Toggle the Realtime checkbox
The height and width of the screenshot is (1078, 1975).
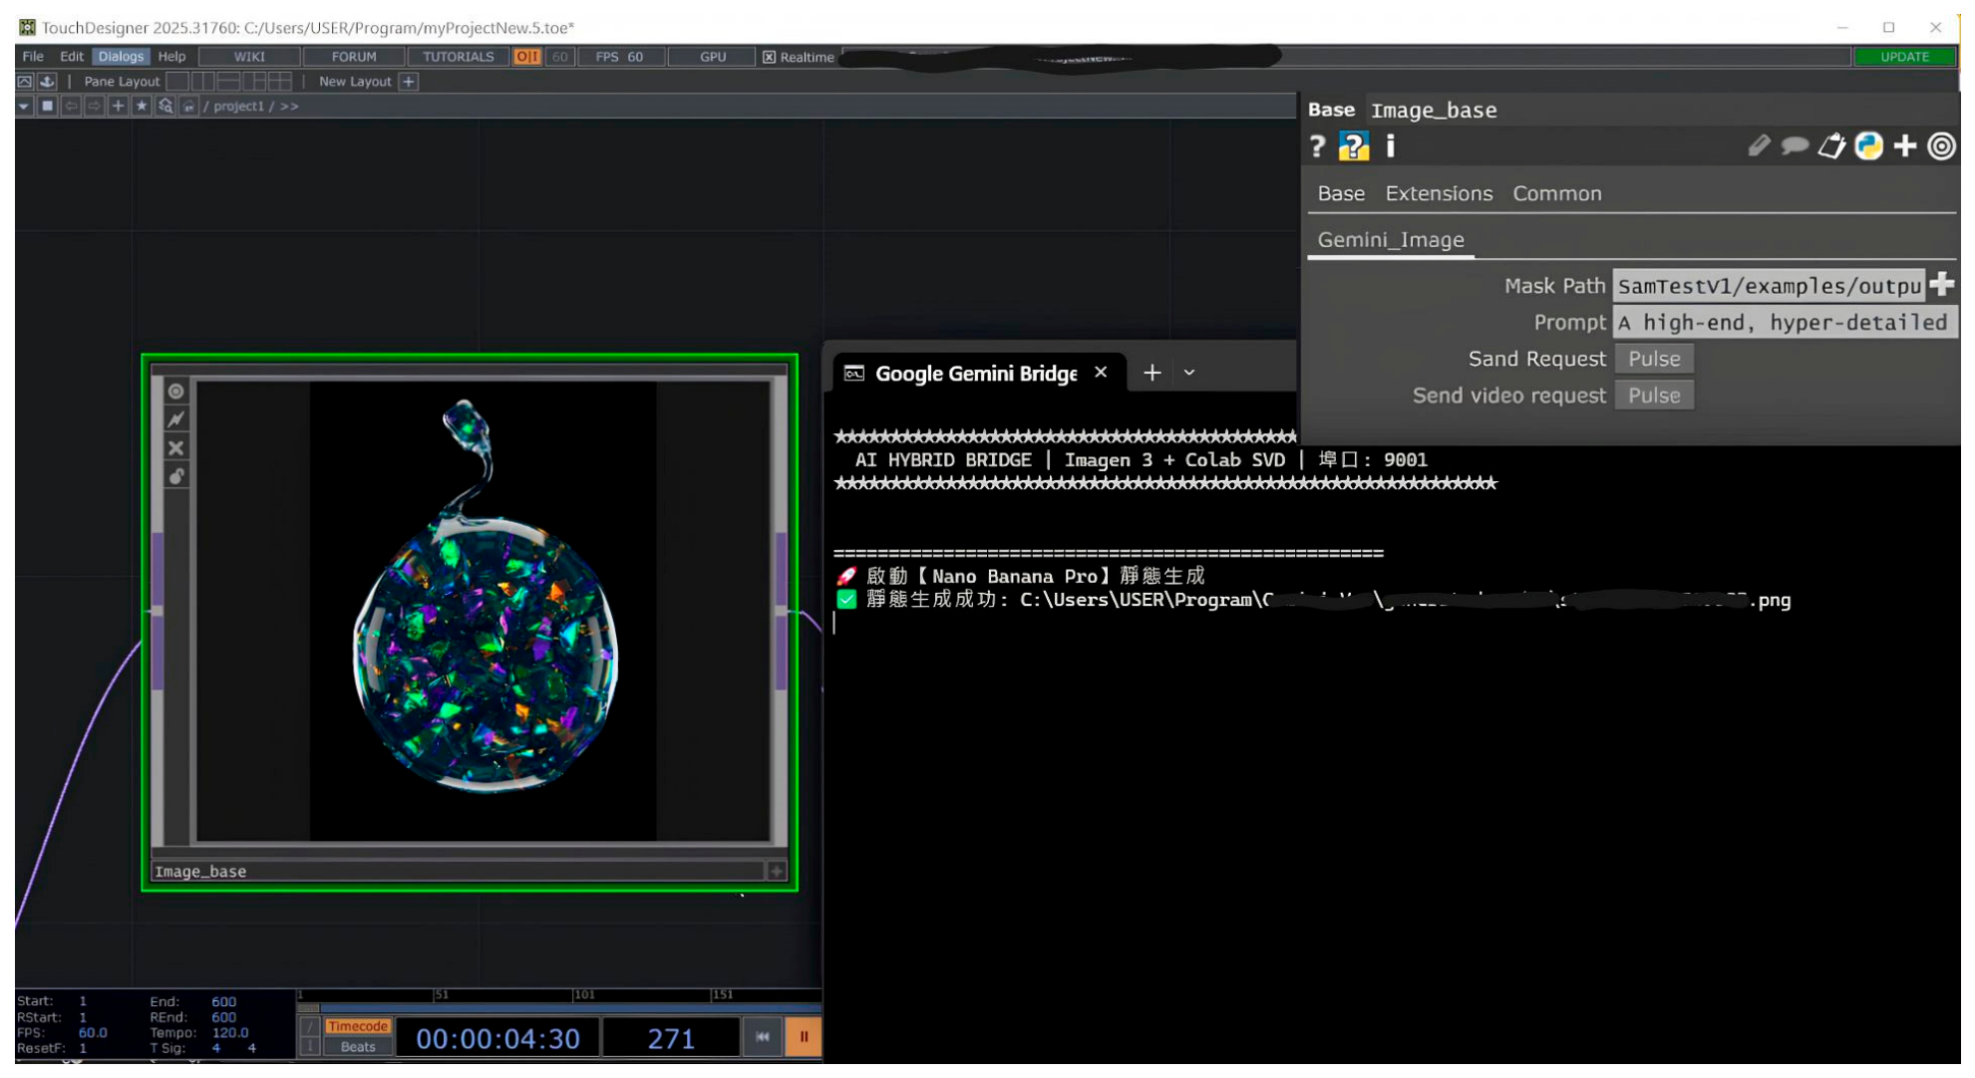click(x=769, y=57)
